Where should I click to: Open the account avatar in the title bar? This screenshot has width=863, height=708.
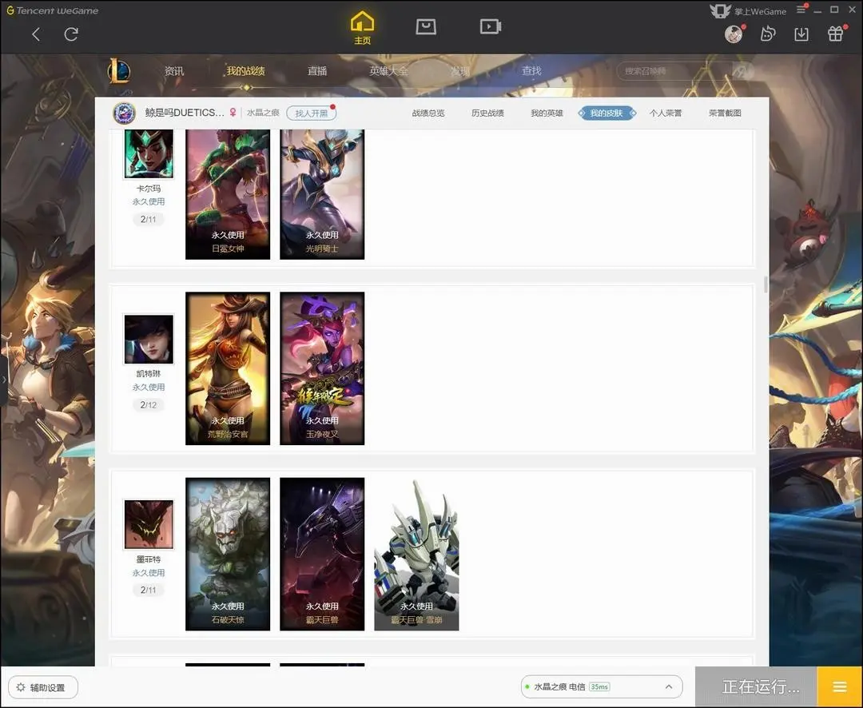(x=734, y=34)
